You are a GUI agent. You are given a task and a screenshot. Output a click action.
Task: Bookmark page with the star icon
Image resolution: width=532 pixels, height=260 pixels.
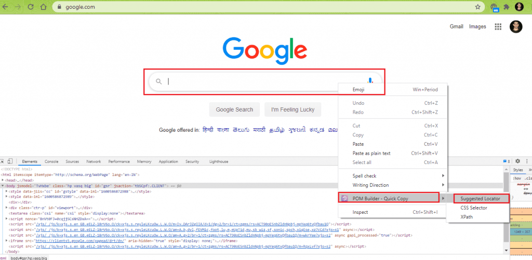(x=478, y=7)
